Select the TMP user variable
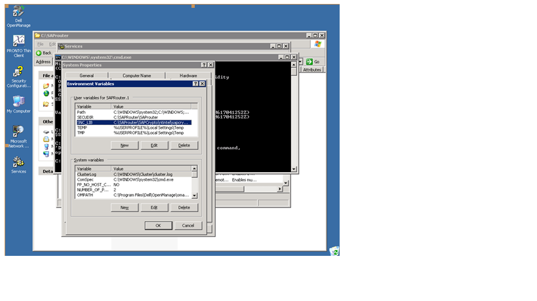Image resolution: width=537 pixels, height=301 pixels. click(134, 133)
